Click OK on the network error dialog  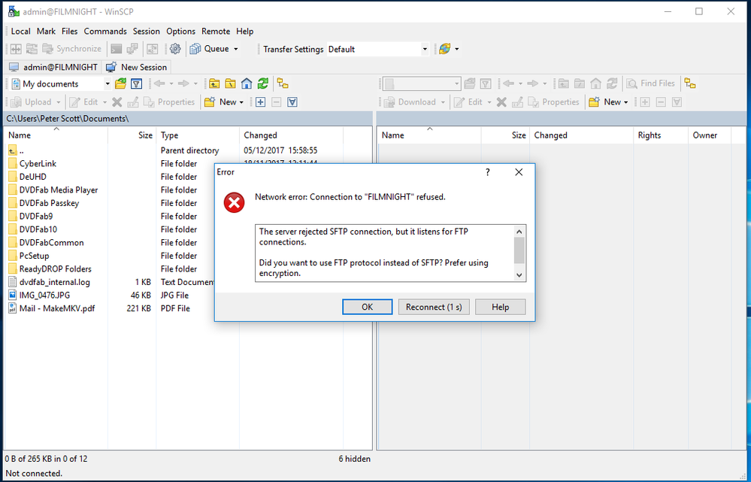click(x=367, y=306)
